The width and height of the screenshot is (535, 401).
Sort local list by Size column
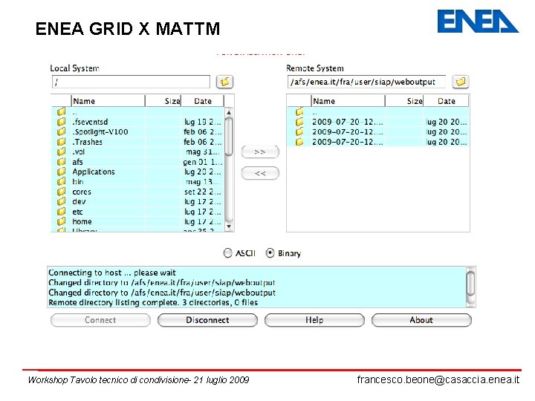point(163,101)
